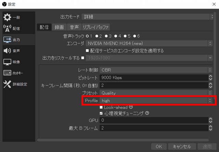Open the 出力モード dropdown showing 詳細
Screen dimensions: 219x152
[147, 17]
